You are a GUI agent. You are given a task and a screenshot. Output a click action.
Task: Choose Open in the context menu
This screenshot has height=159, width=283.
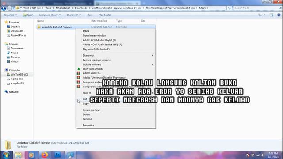click(x=116, y=31)
